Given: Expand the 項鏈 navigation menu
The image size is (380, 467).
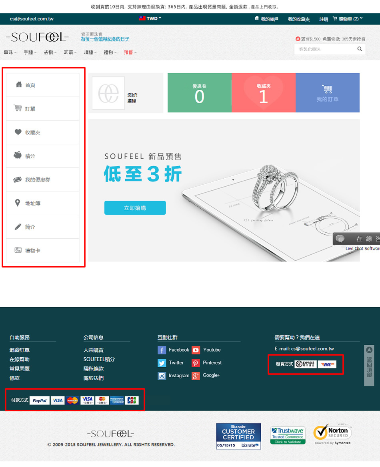Looking at the screenshot, I should coord(90,52).
